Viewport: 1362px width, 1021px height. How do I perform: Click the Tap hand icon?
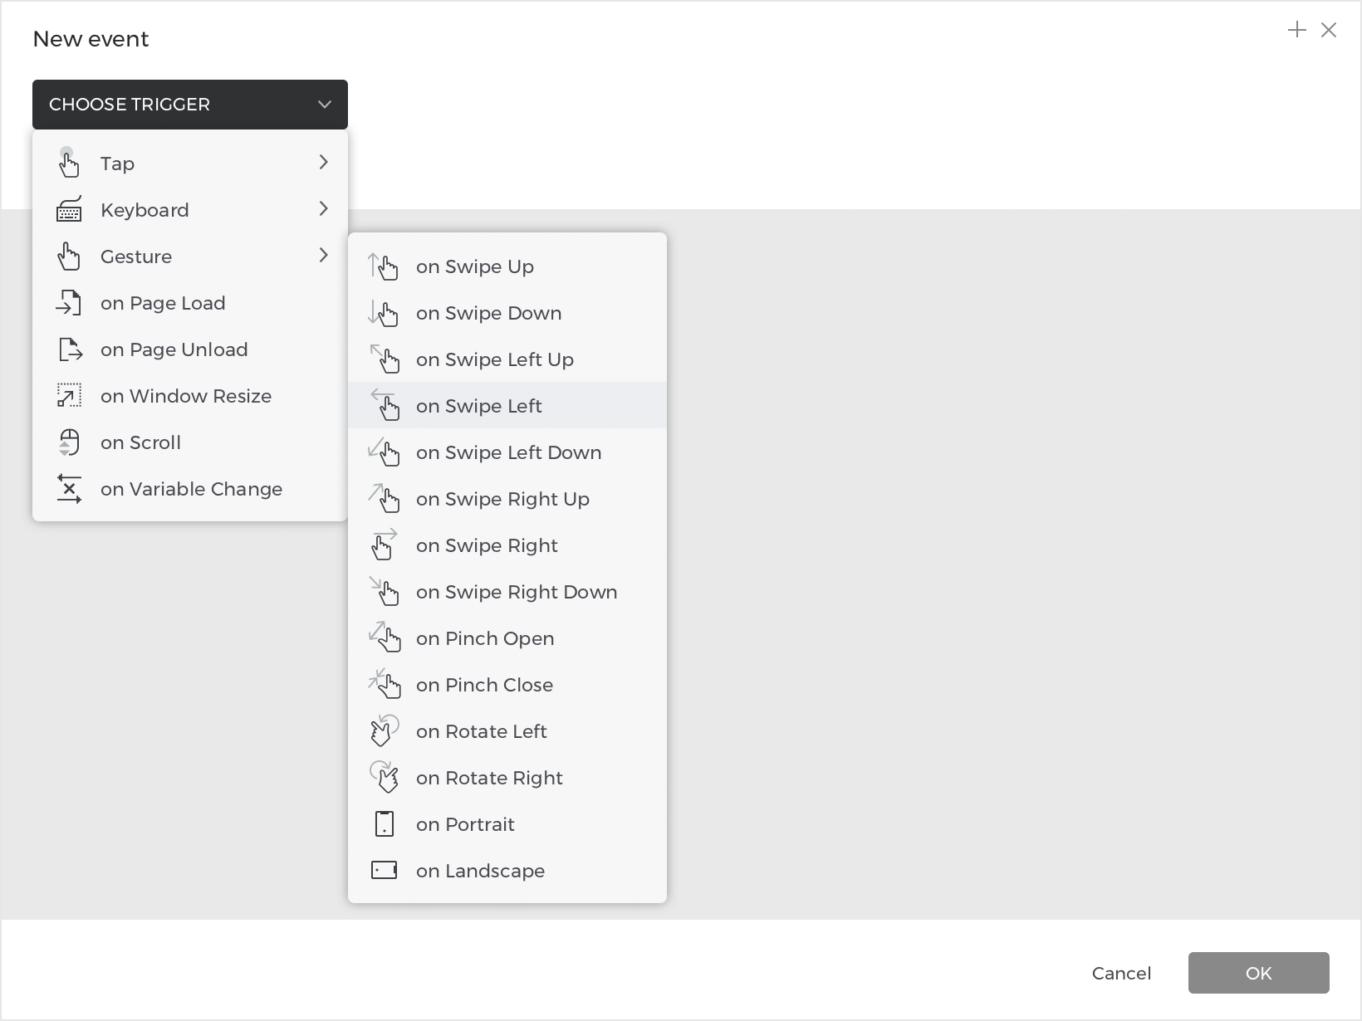(x=69, y=163)
